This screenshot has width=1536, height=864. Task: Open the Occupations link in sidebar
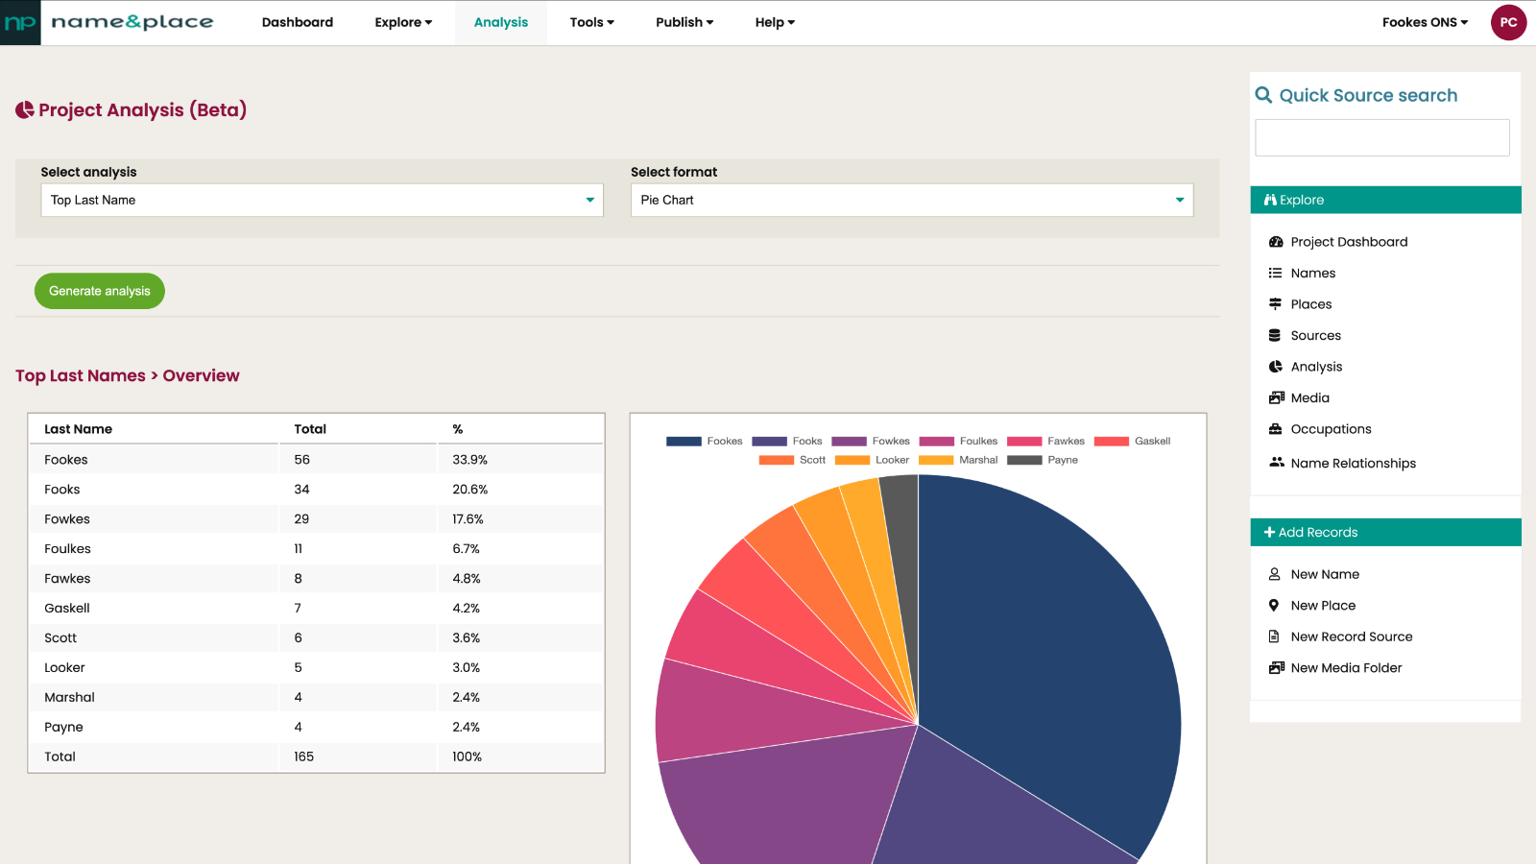[1331, 429]
